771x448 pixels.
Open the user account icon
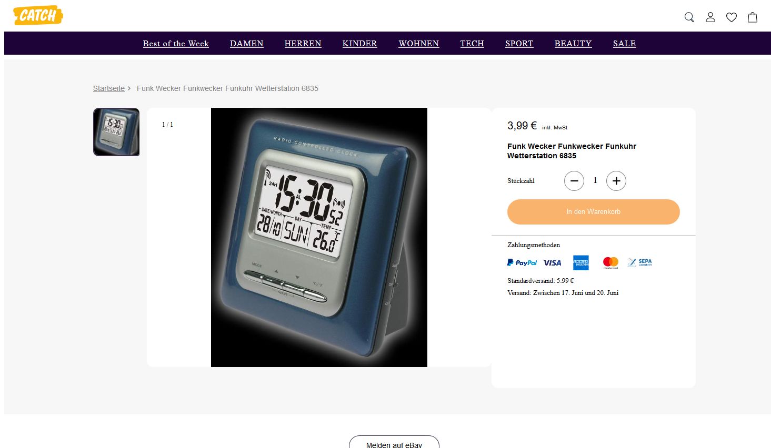[x=710, y=17]
